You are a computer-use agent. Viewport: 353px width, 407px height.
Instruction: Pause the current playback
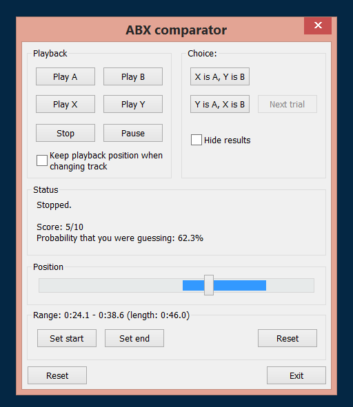(133, 133)
